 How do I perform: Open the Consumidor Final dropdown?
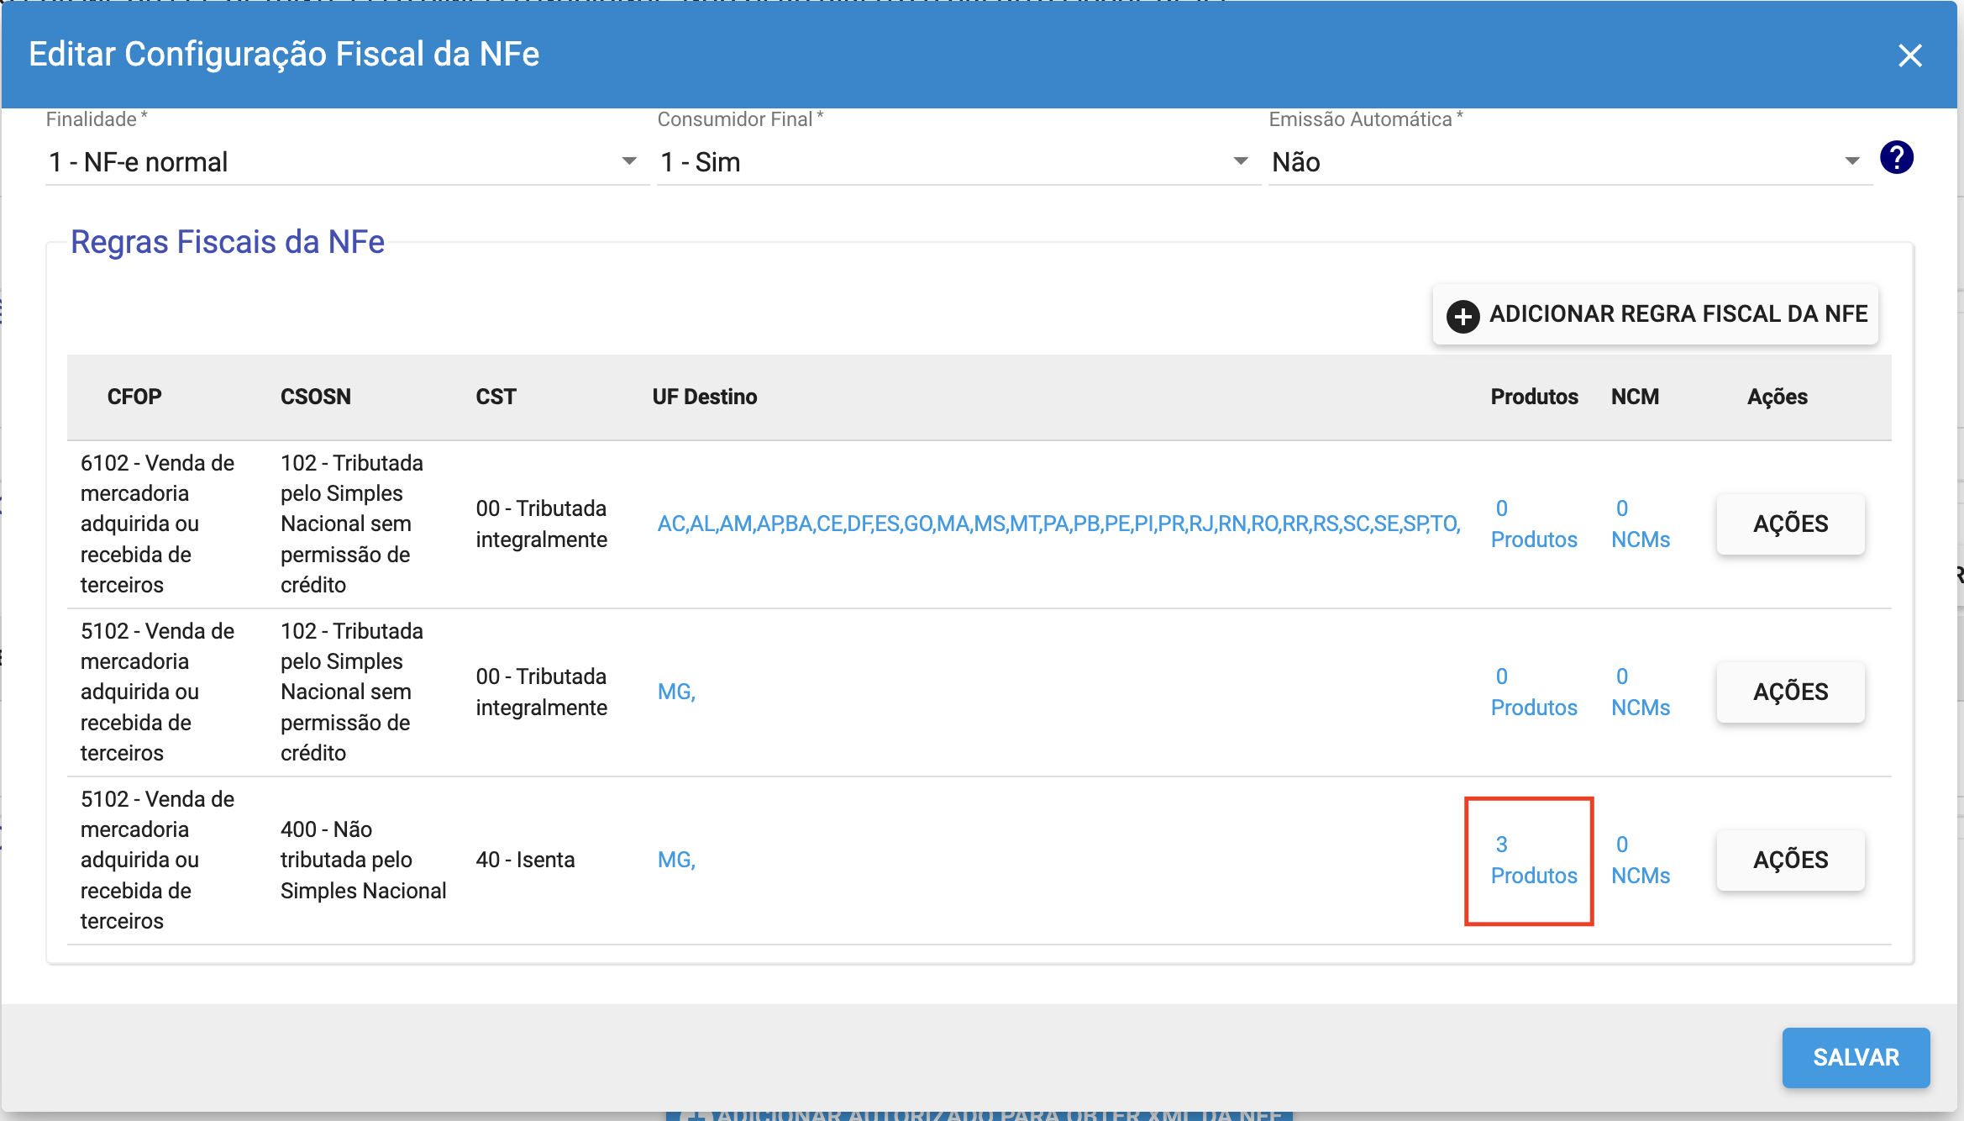[x=958, y=161]
